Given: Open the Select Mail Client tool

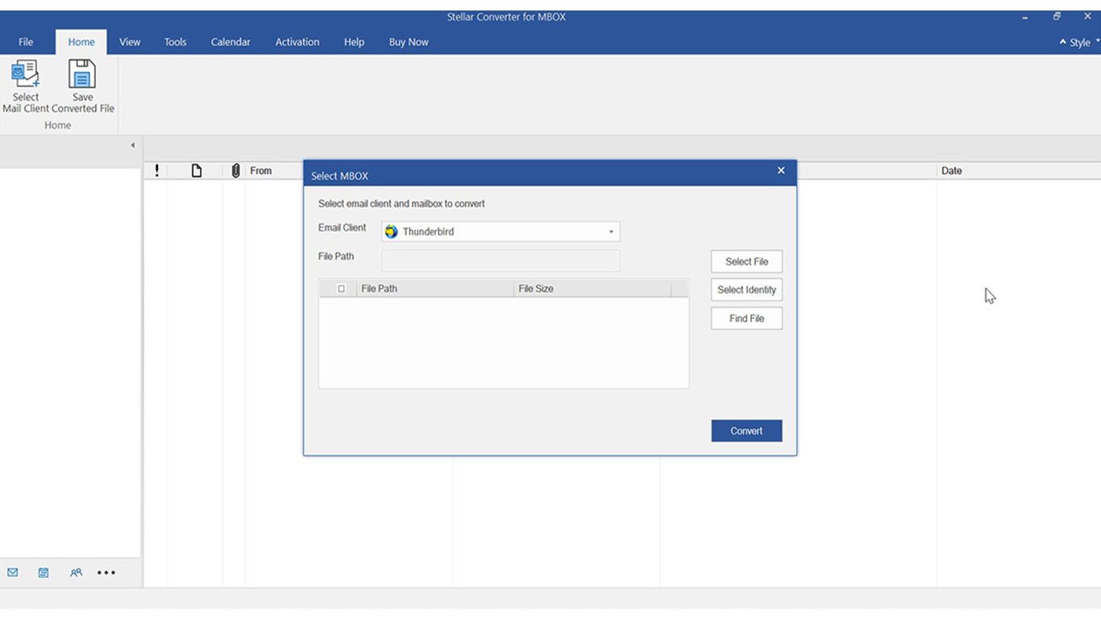Looking at the screenshot, I should tap(25, 86).
